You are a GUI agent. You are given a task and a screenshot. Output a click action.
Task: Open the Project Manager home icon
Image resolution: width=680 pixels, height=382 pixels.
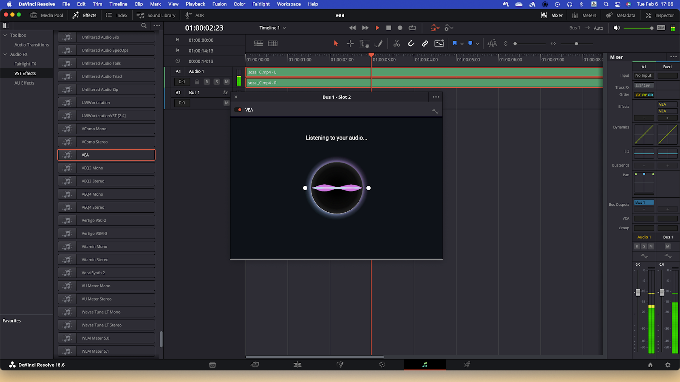[650, 365]
